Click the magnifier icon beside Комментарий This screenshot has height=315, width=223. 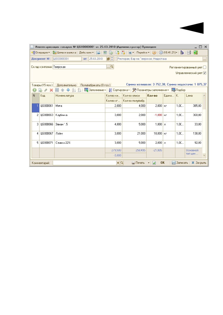[x=122, y=163]
